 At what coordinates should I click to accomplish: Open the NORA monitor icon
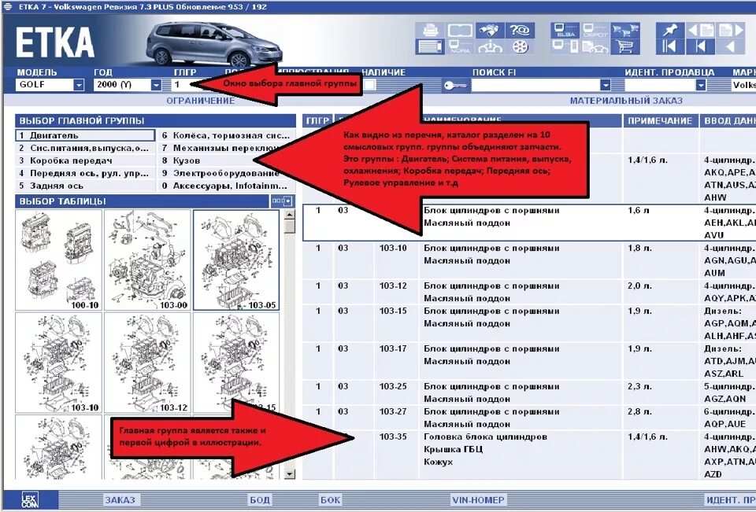(x=460, y=46)
